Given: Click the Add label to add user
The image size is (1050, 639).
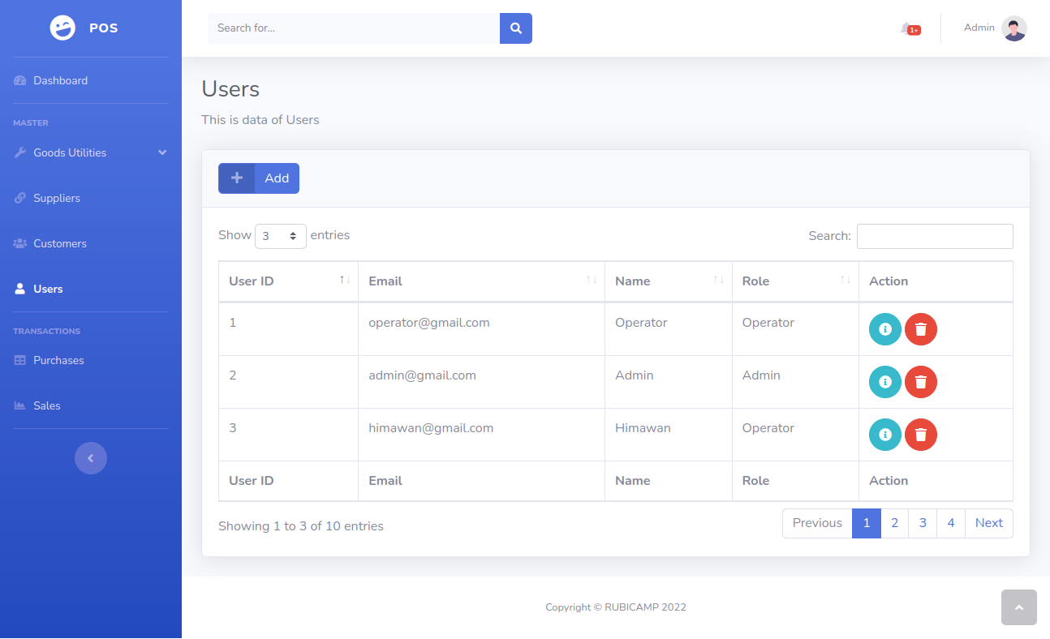Looking at the screenshot, I should pyautogui.click(x=277, y=178).
